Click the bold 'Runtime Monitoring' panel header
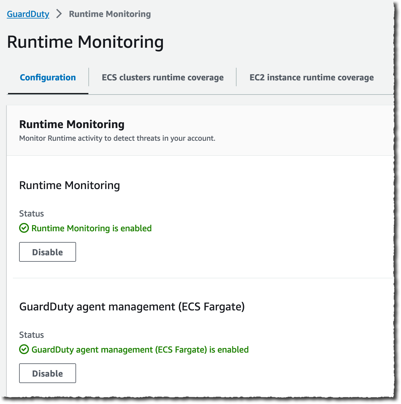This screenshot has height=404, width=401. (x=72, y=124)
